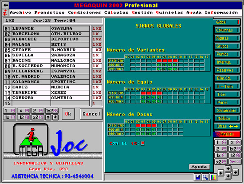This screenshot has width=244, height=184.
Task: Toggle Equis ELEGIDAS cell for 06
Action: coord(159,93)
